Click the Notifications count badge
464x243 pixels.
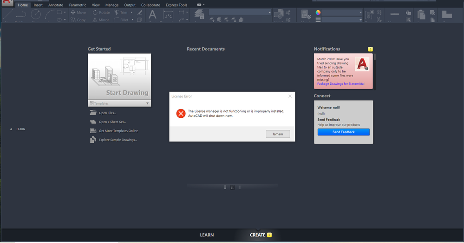coord(370,49)
